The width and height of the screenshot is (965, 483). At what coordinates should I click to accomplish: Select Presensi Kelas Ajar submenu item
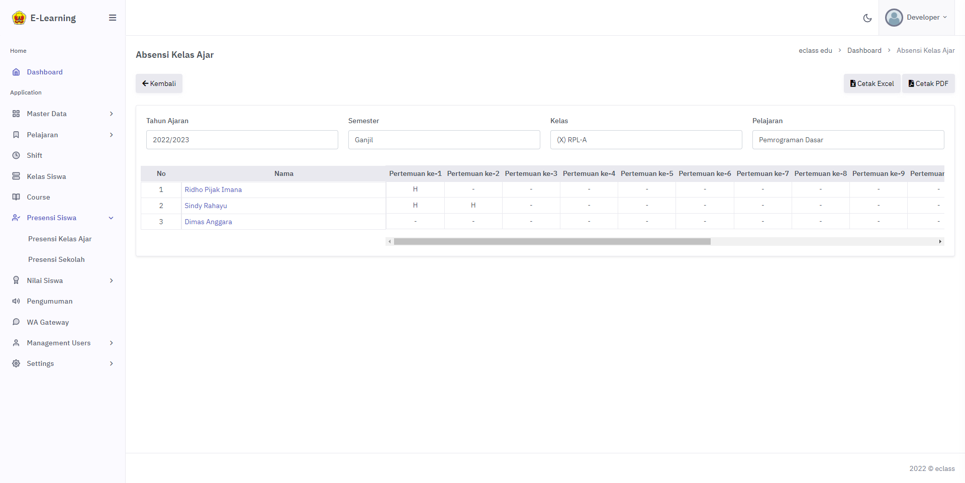[x=60, y=239]
